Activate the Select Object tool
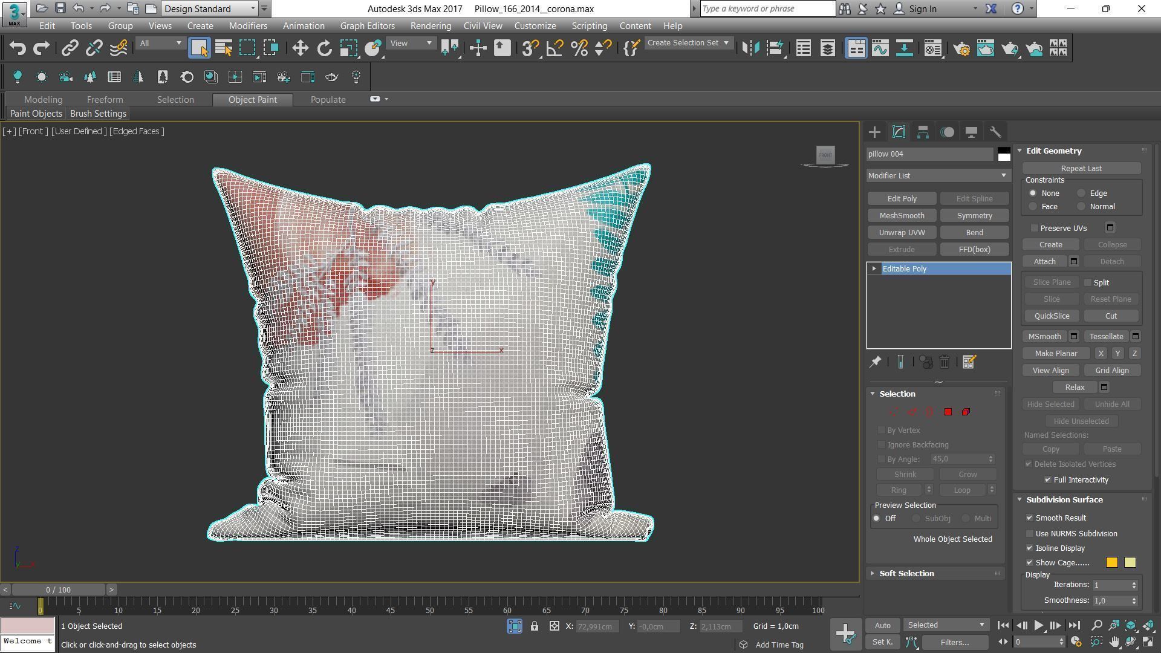The image size is (1161, 653). point(199,48)
